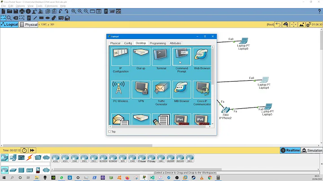Select the Draw Rectangle tool

41,18
